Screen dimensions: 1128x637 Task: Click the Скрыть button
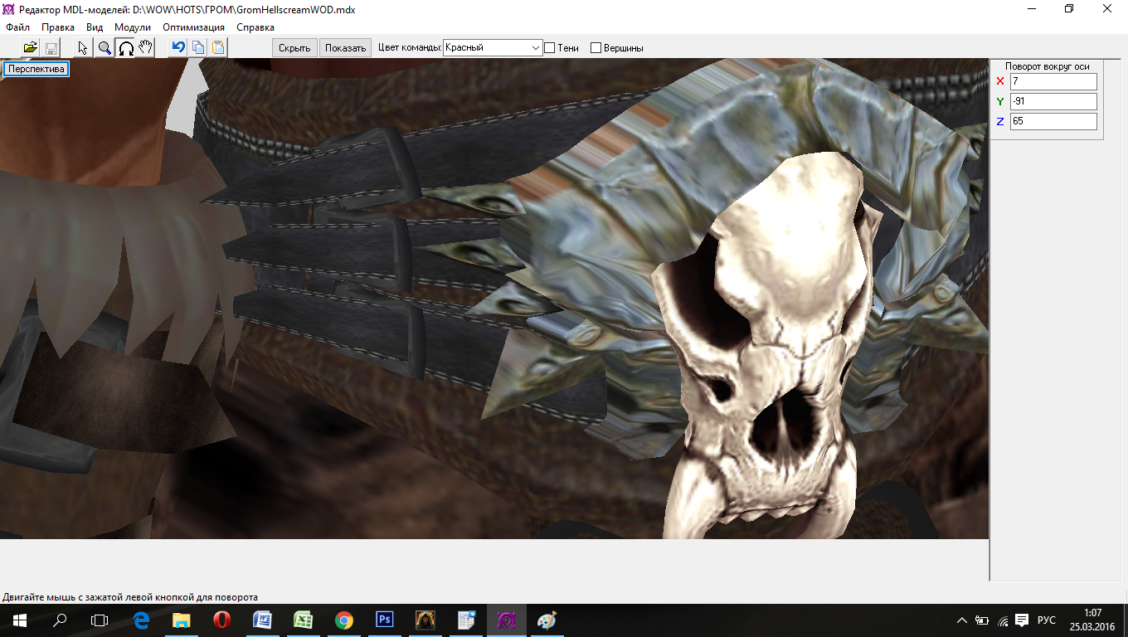(x=294, y=48)
